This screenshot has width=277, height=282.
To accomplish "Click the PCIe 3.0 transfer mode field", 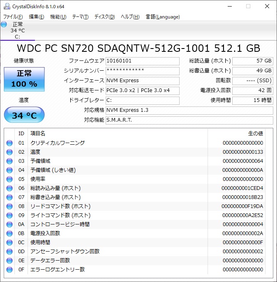I will [142, 90].
